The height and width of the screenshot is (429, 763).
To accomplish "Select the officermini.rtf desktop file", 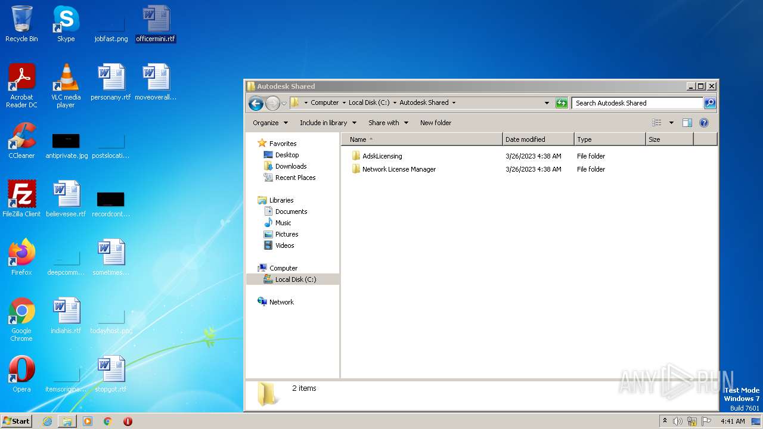I will [x=156, y=24].
